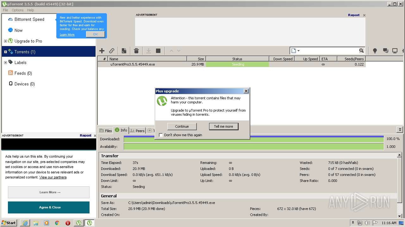Switch to the Files tab

click(105, 131)
